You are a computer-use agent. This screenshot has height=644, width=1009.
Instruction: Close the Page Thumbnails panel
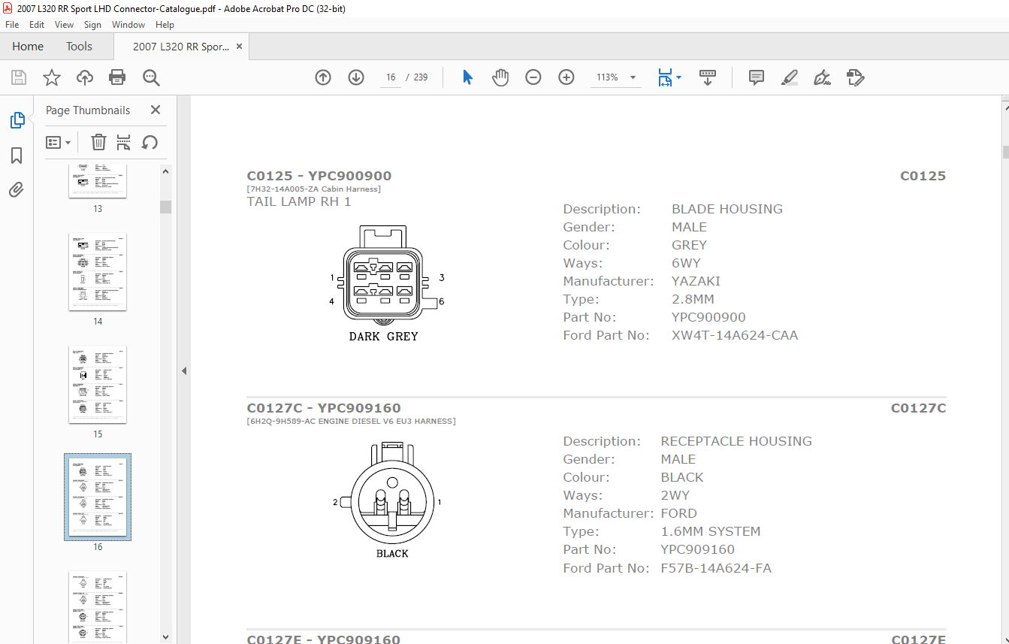click(156, 110)
